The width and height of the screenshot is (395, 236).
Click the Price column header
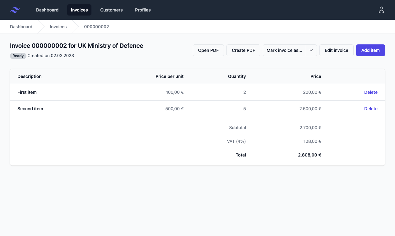coord(316,76)
